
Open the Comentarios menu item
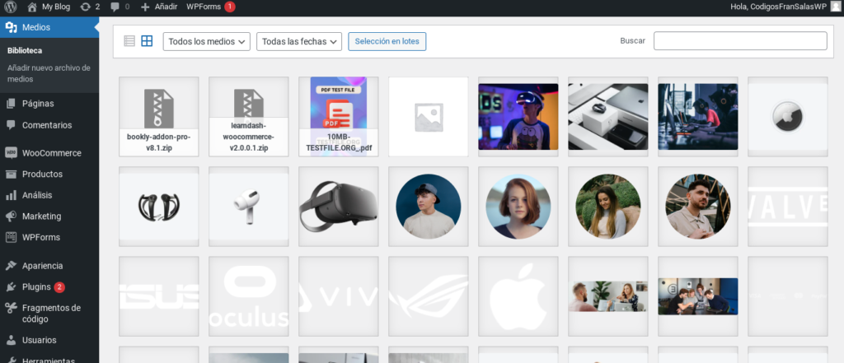(47, 125)
